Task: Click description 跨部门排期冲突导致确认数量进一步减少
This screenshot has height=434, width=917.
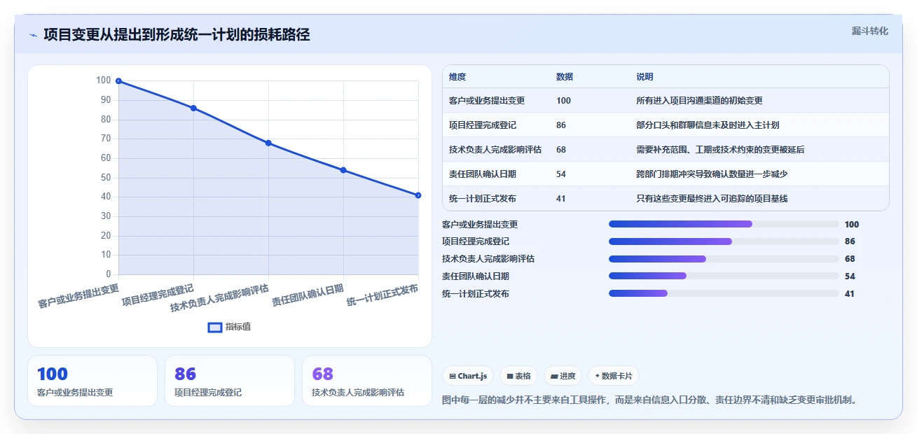Action: [x=712, y=174]
